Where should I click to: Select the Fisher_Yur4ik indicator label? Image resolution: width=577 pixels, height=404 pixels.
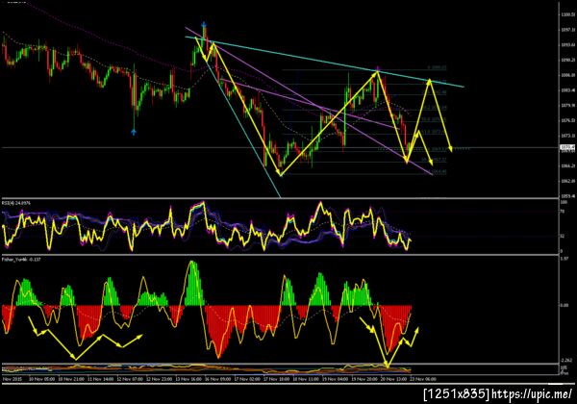21,260
